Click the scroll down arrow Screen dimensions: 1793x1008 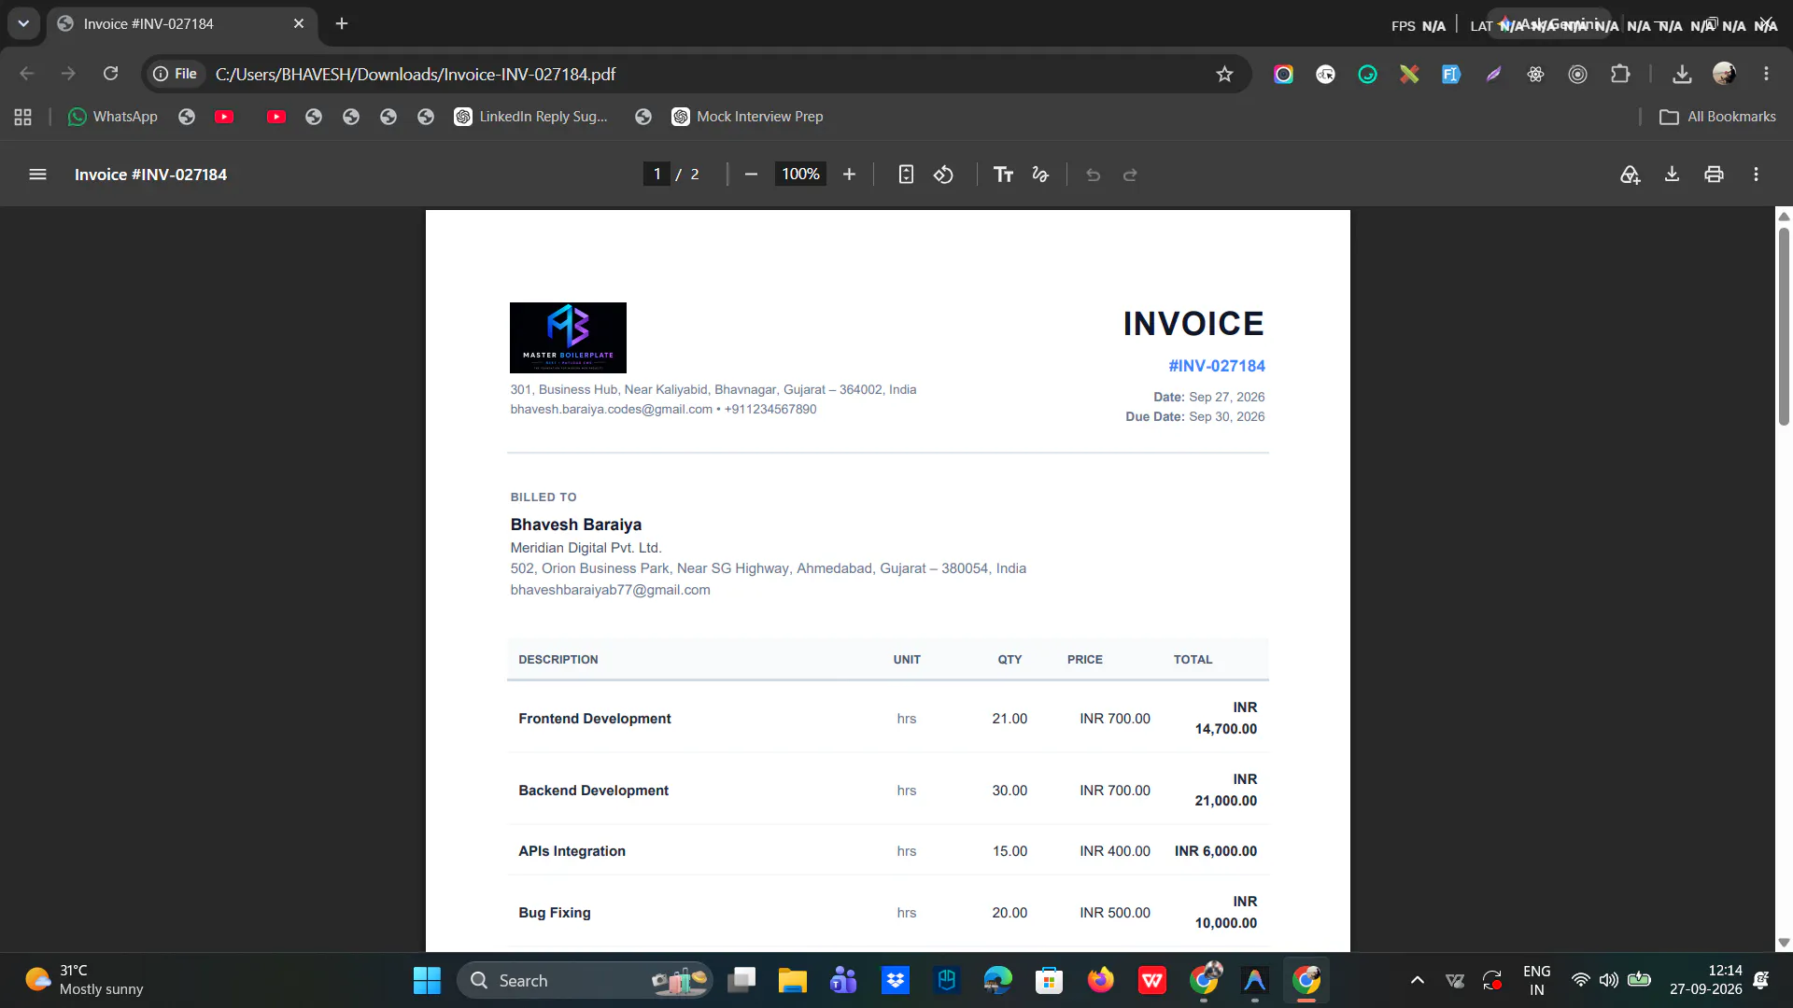pos(1784,943)
